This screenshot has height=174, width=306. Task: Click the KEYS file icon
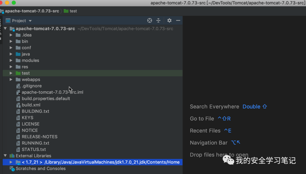18,118
